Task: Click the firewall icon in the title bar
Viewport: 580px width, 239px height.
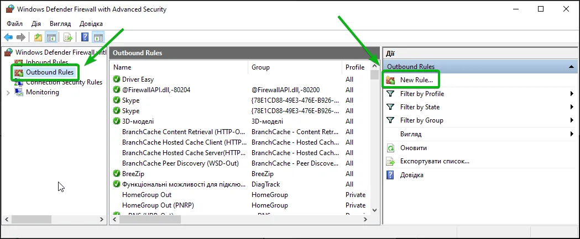Action: click(11, 9)
